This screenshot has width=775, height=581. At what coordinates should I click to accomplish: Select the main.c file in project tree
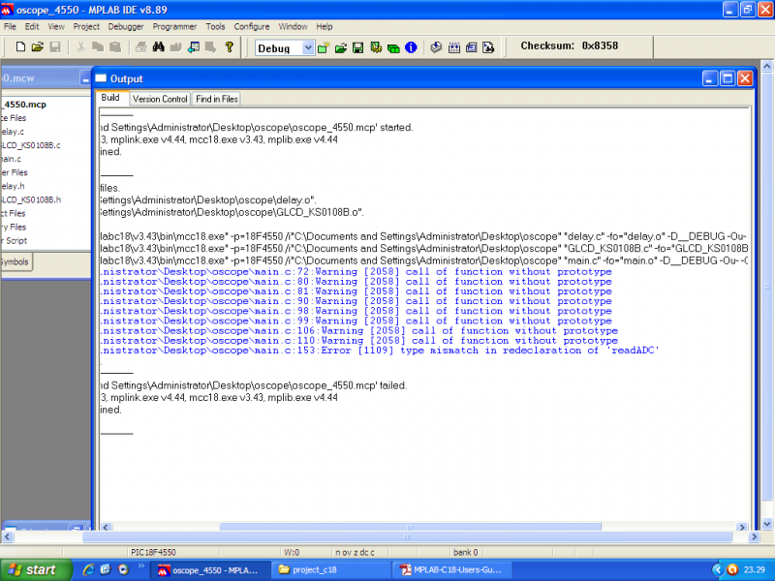click(11, 159)
